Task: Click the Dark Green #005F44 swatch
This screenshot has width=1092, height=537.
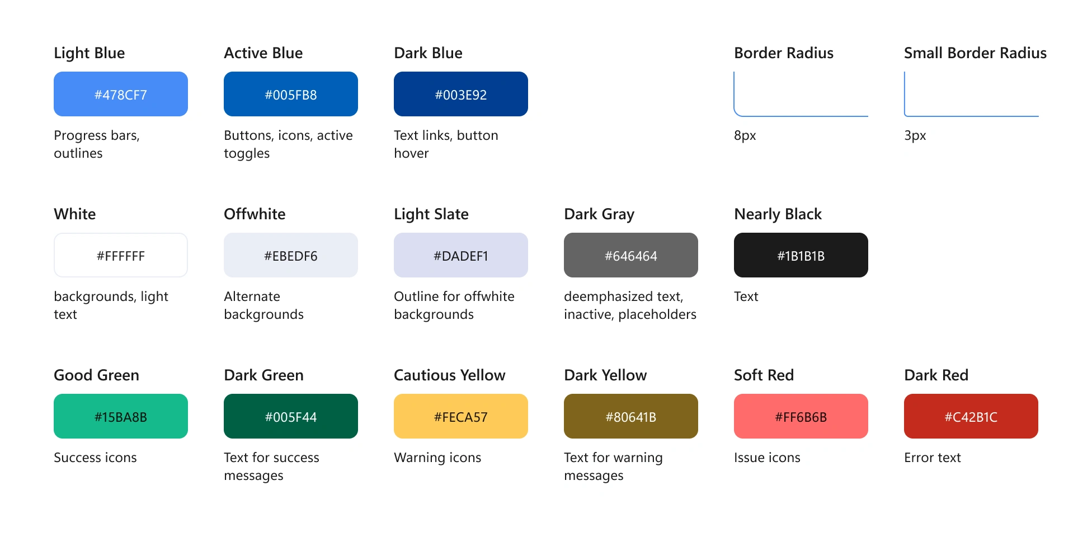Action: (x=291, y=416)
